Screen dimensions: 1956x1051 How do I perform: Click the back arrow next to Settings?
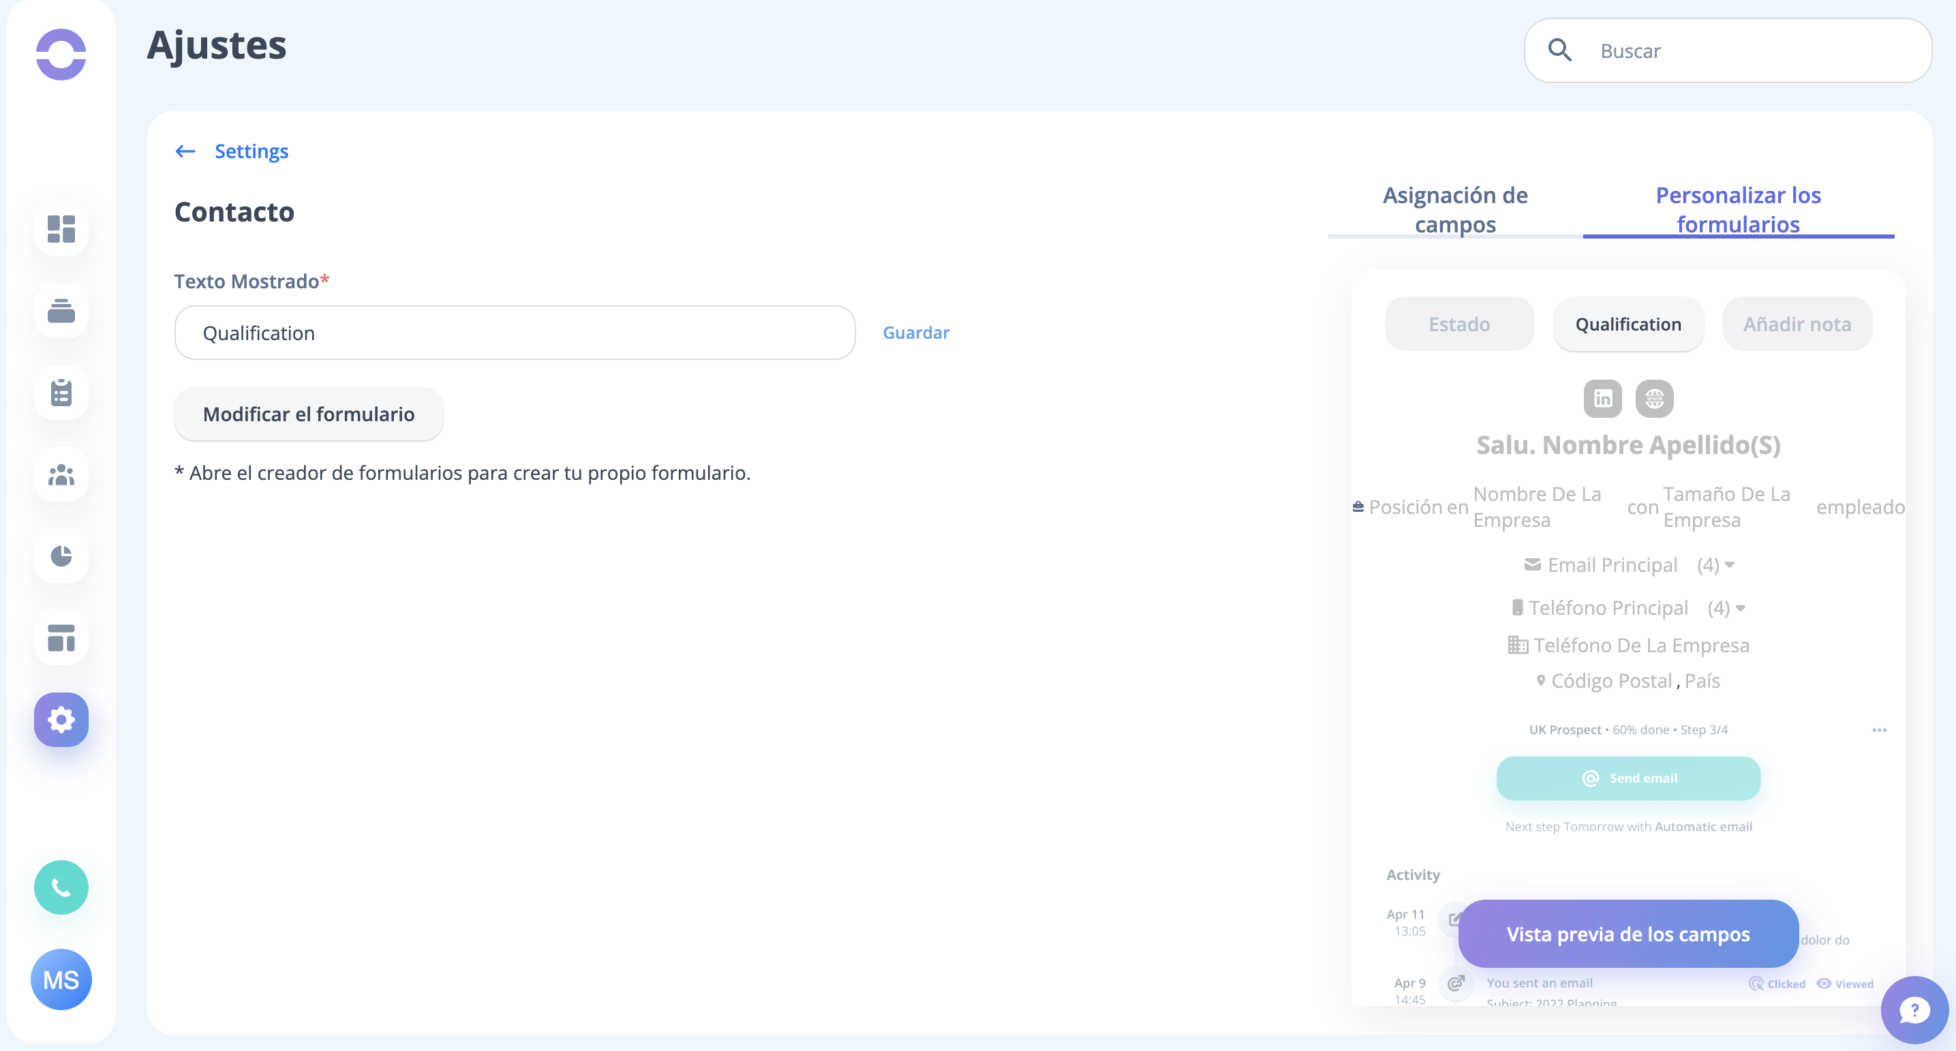click(x=185, y=151)
